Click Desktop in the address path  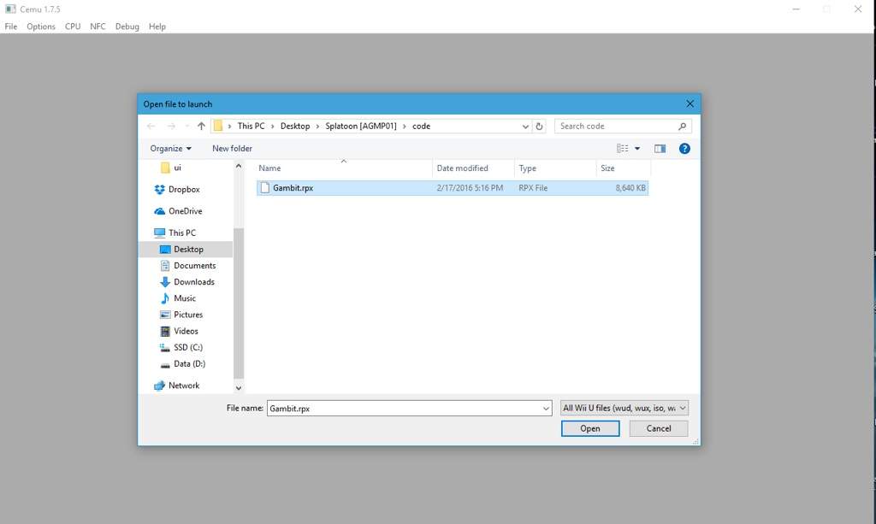tap(295, 127)
